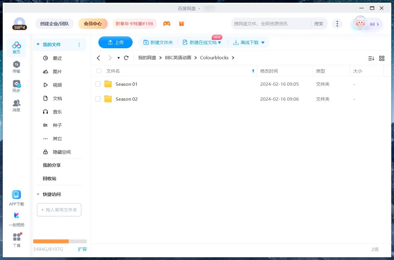Click 新春年卡特惠¥198 promo

point(134,24)
